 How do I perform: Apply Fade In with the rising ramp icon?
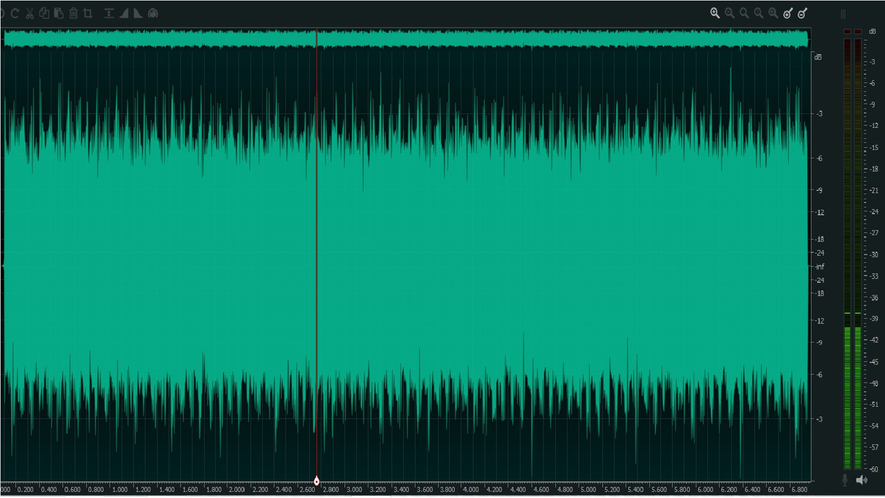(x=124, y=13)
